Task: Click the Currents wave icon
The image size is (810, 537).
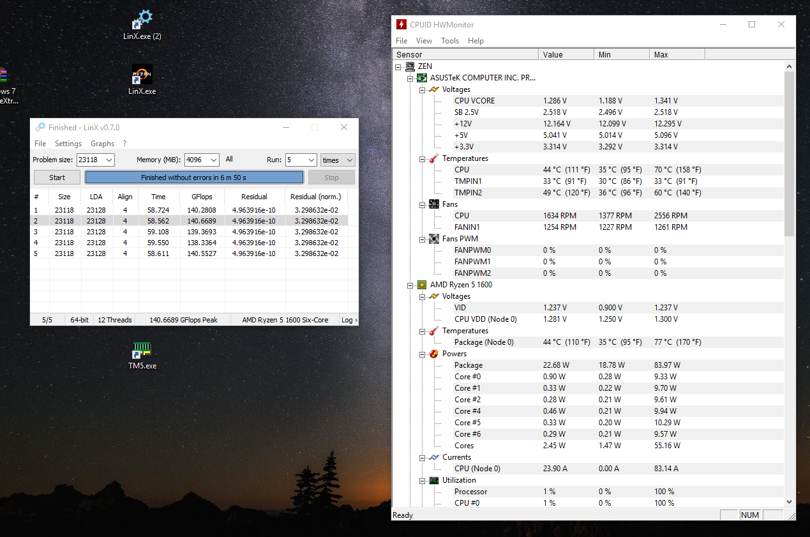Action: click(433, 457)
